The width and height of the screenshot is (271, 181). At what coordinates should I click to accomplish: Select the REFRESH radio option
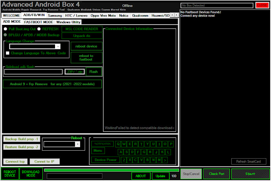coord(39,29)
